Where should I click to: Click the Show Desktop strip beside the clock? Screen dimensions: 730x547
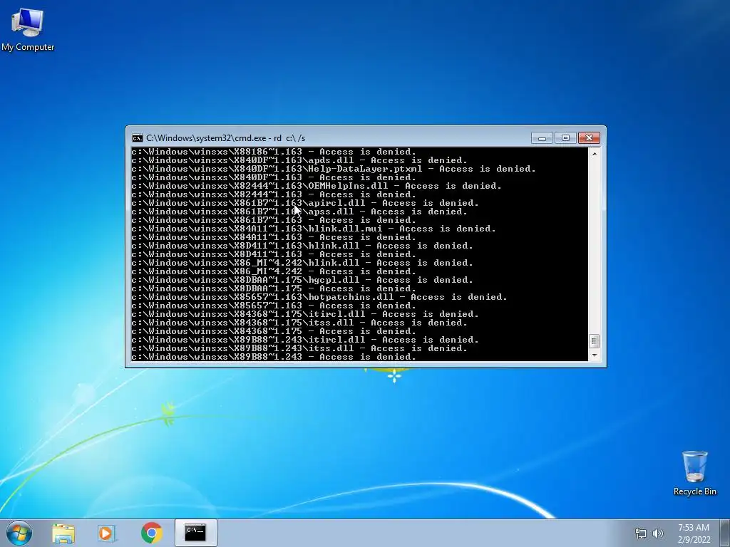point(726,533)
